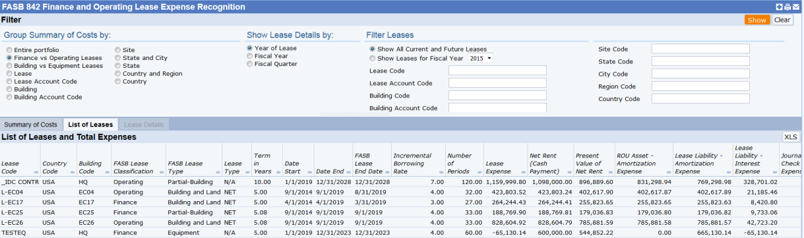Open Lease Expense column menu arrow
This screenshot has width=804, height=238.
(x=523, y=171)
